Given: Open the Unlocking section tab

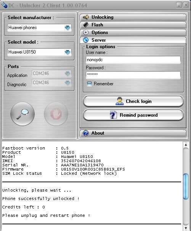Looking at the screenshot, I should pyautogui.click(x=133, y=17).
